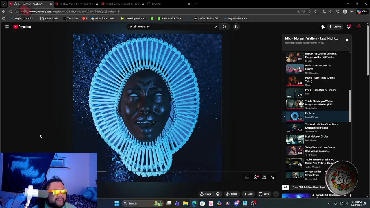
Task: Open Mix playlist three-dot options
Action: coord(347,47)
